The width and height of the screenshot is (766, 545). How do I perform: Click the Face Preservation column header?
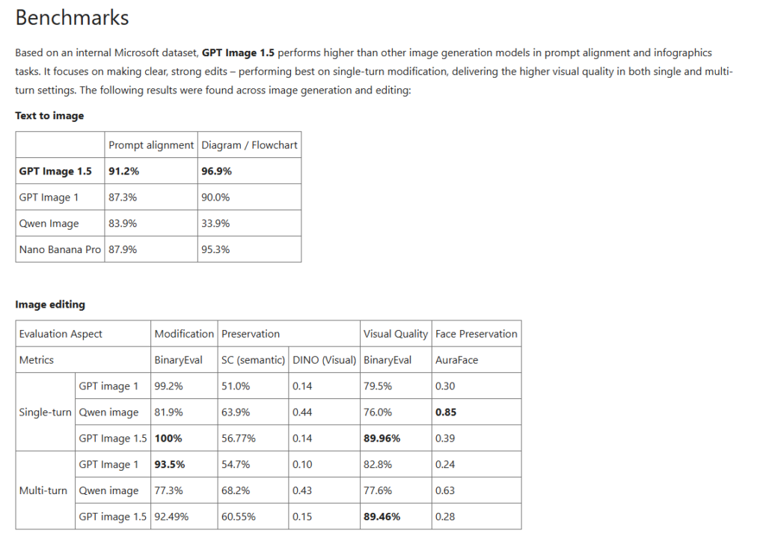[476, 334]
